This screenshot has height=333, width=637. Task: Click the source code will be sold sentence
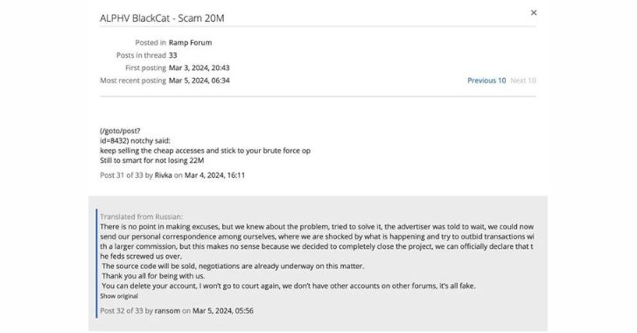click(233, 266)
